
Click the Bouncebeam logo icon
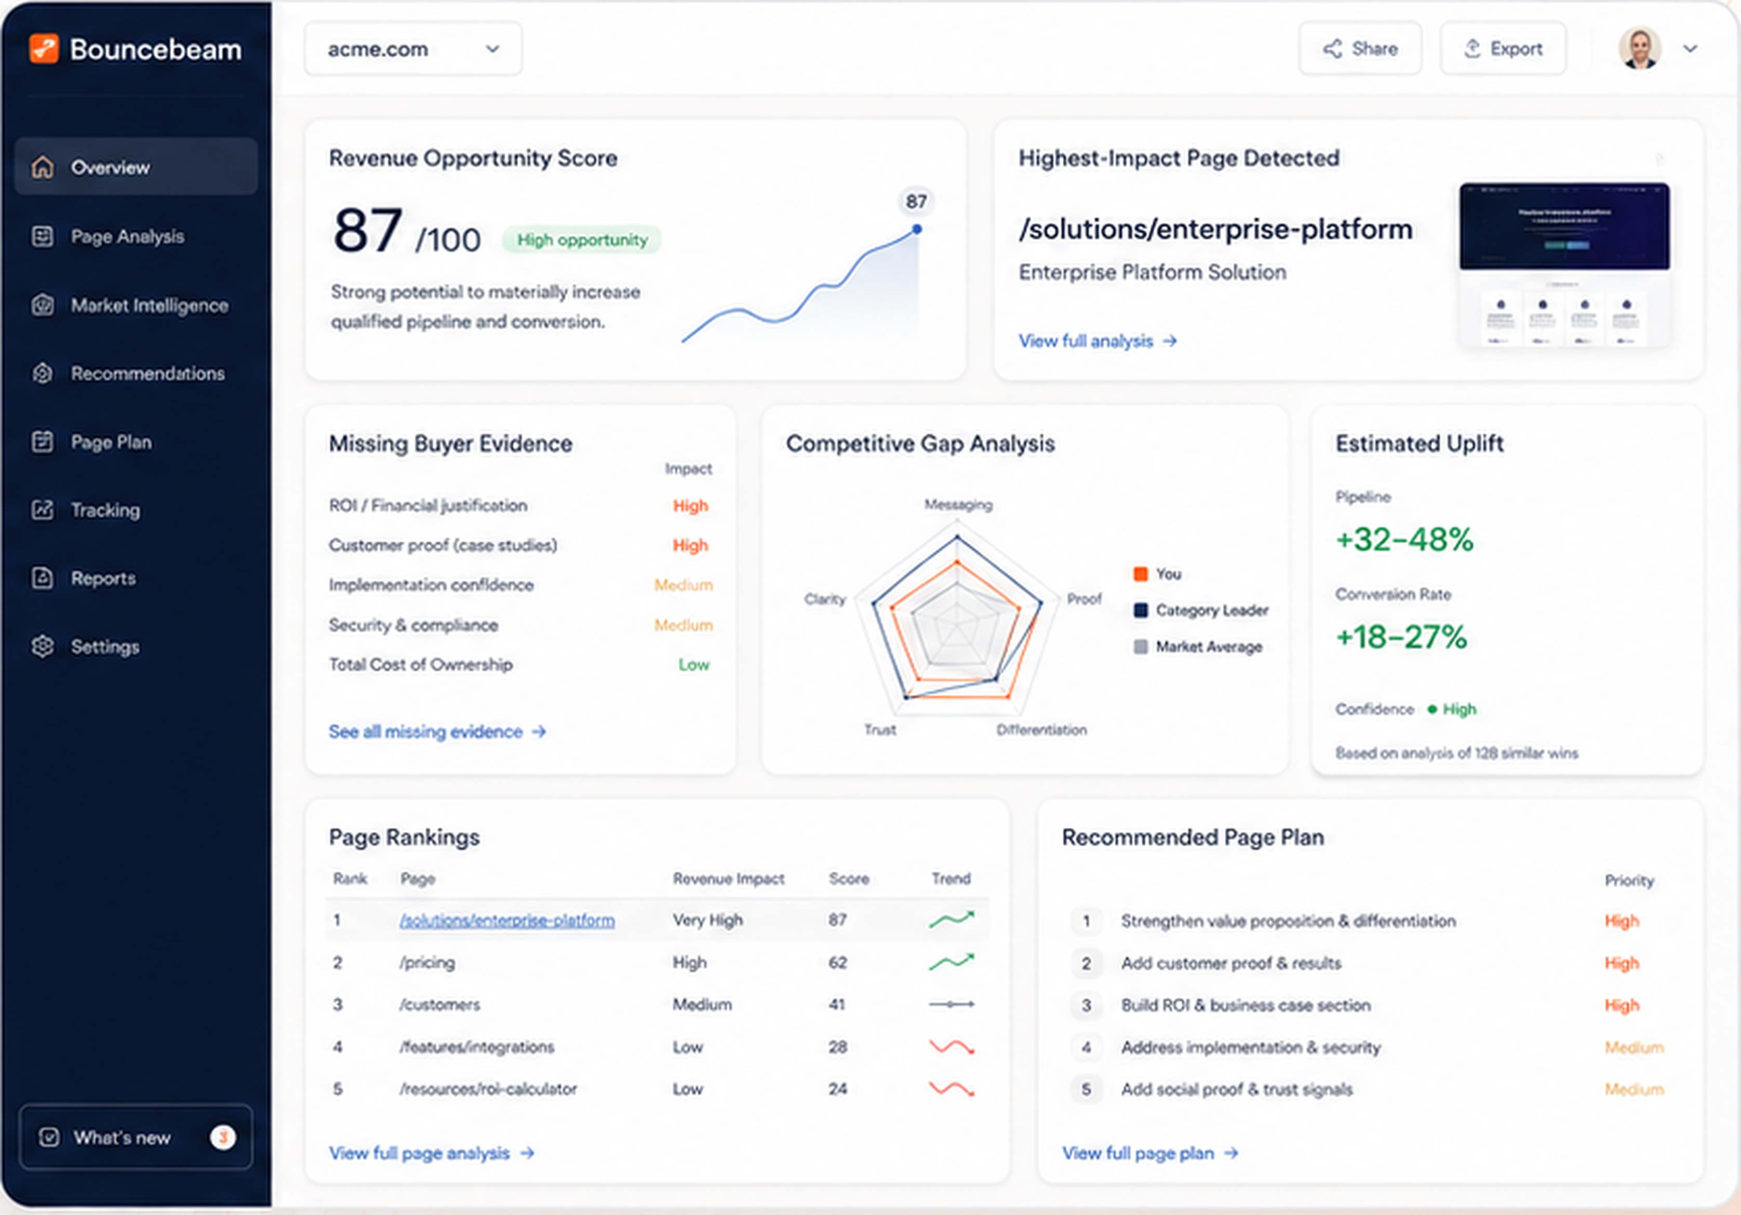44,48
